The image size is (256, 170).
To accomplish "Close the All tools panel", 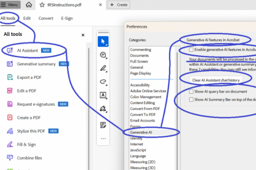I will click(x=83, y=35).
